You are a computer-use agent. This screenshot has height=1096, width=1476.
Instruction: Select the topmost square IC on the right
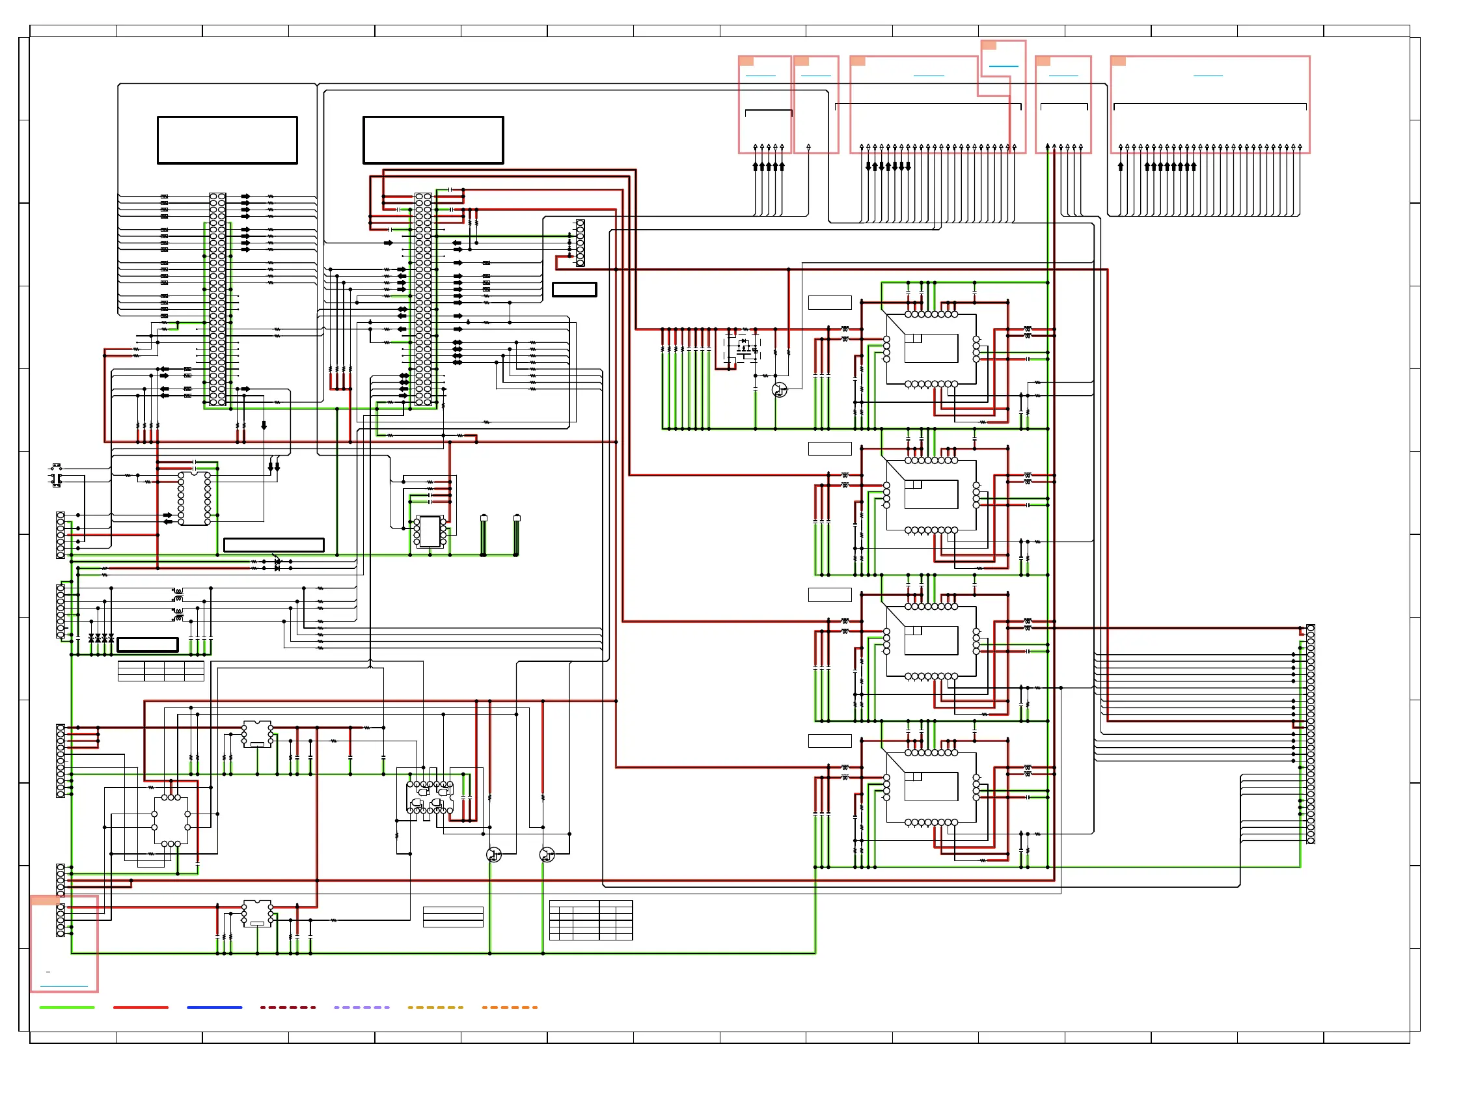point(931,349)
